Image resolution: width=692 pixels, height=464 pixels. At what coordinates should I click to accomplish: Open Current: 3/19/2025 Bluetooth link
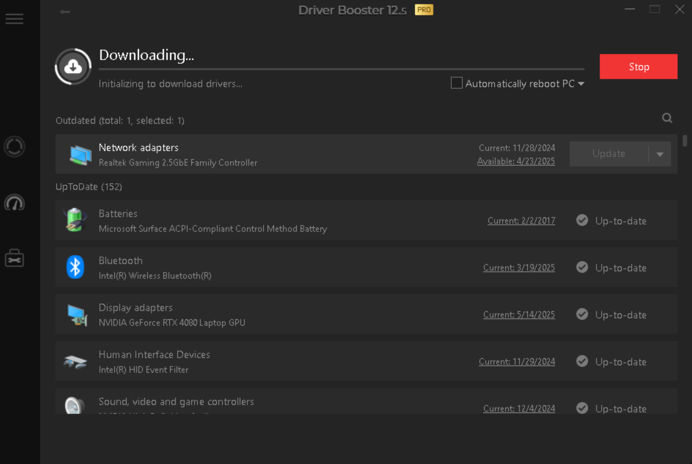point(519,268)
